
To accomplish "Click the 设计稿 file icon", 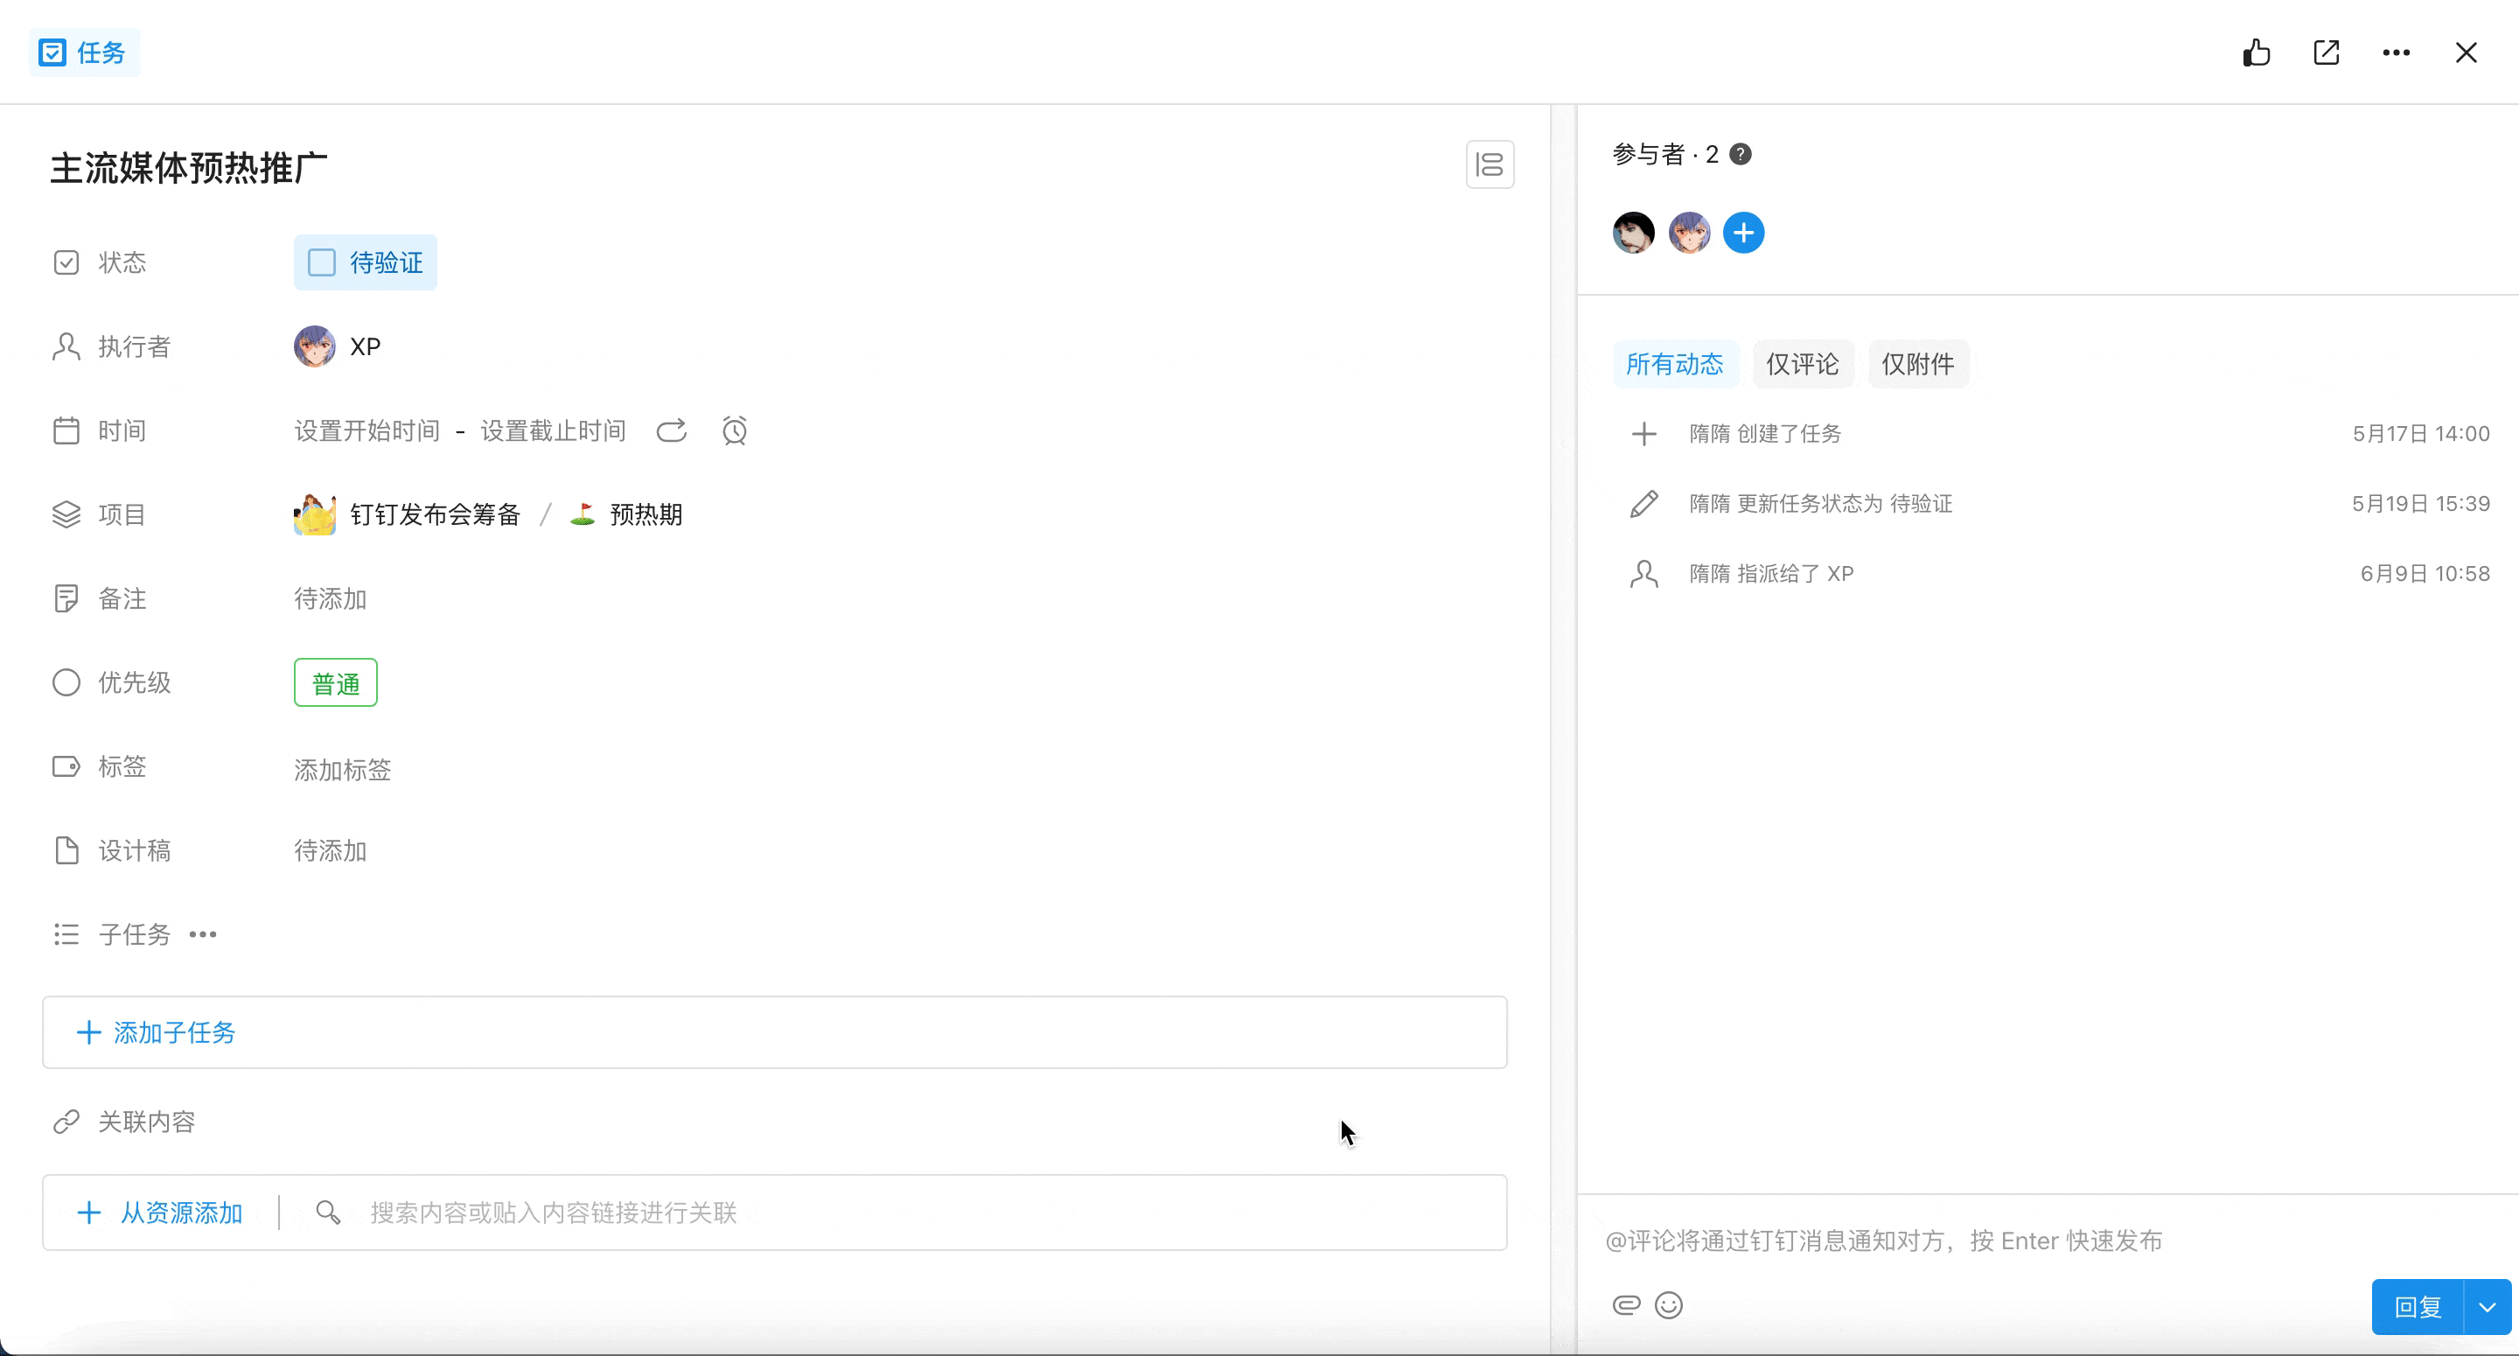I will point(66,851).
